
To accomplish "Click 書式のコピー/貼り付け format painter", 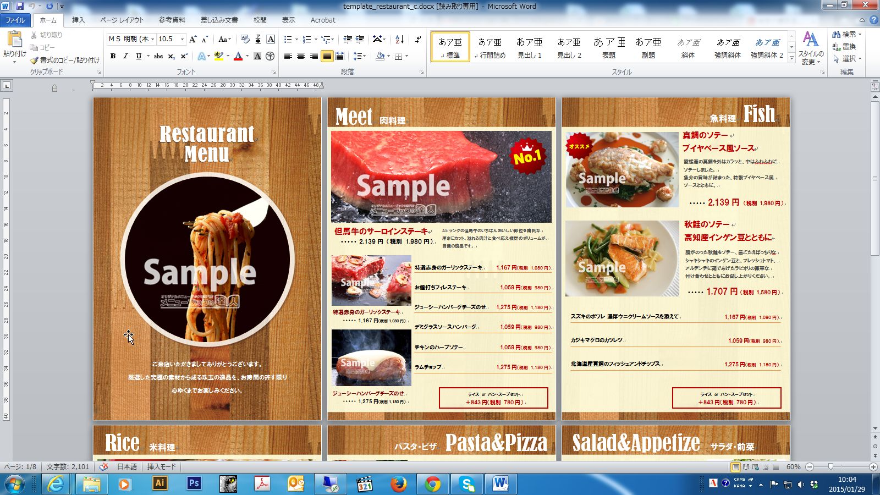I will [x=65, y=60].
